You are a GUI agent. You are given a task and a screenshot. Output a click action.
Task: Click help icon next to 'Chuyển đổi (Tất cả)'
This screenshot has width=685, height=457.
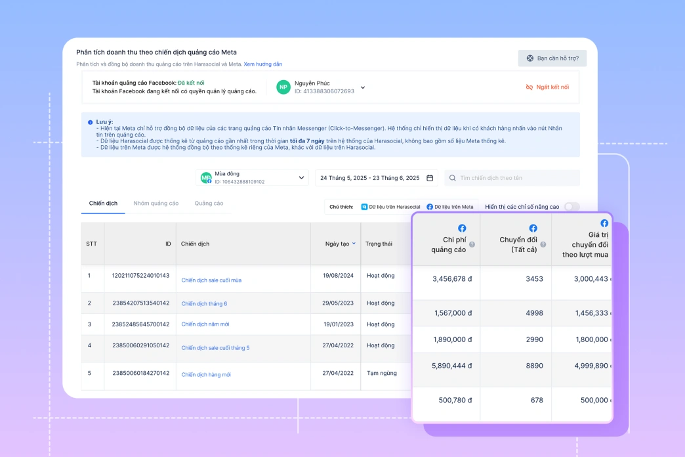coord(544,244)
